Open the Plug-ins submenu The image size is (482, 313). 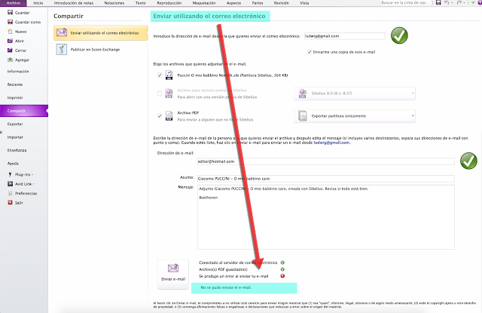click(20, 174)
